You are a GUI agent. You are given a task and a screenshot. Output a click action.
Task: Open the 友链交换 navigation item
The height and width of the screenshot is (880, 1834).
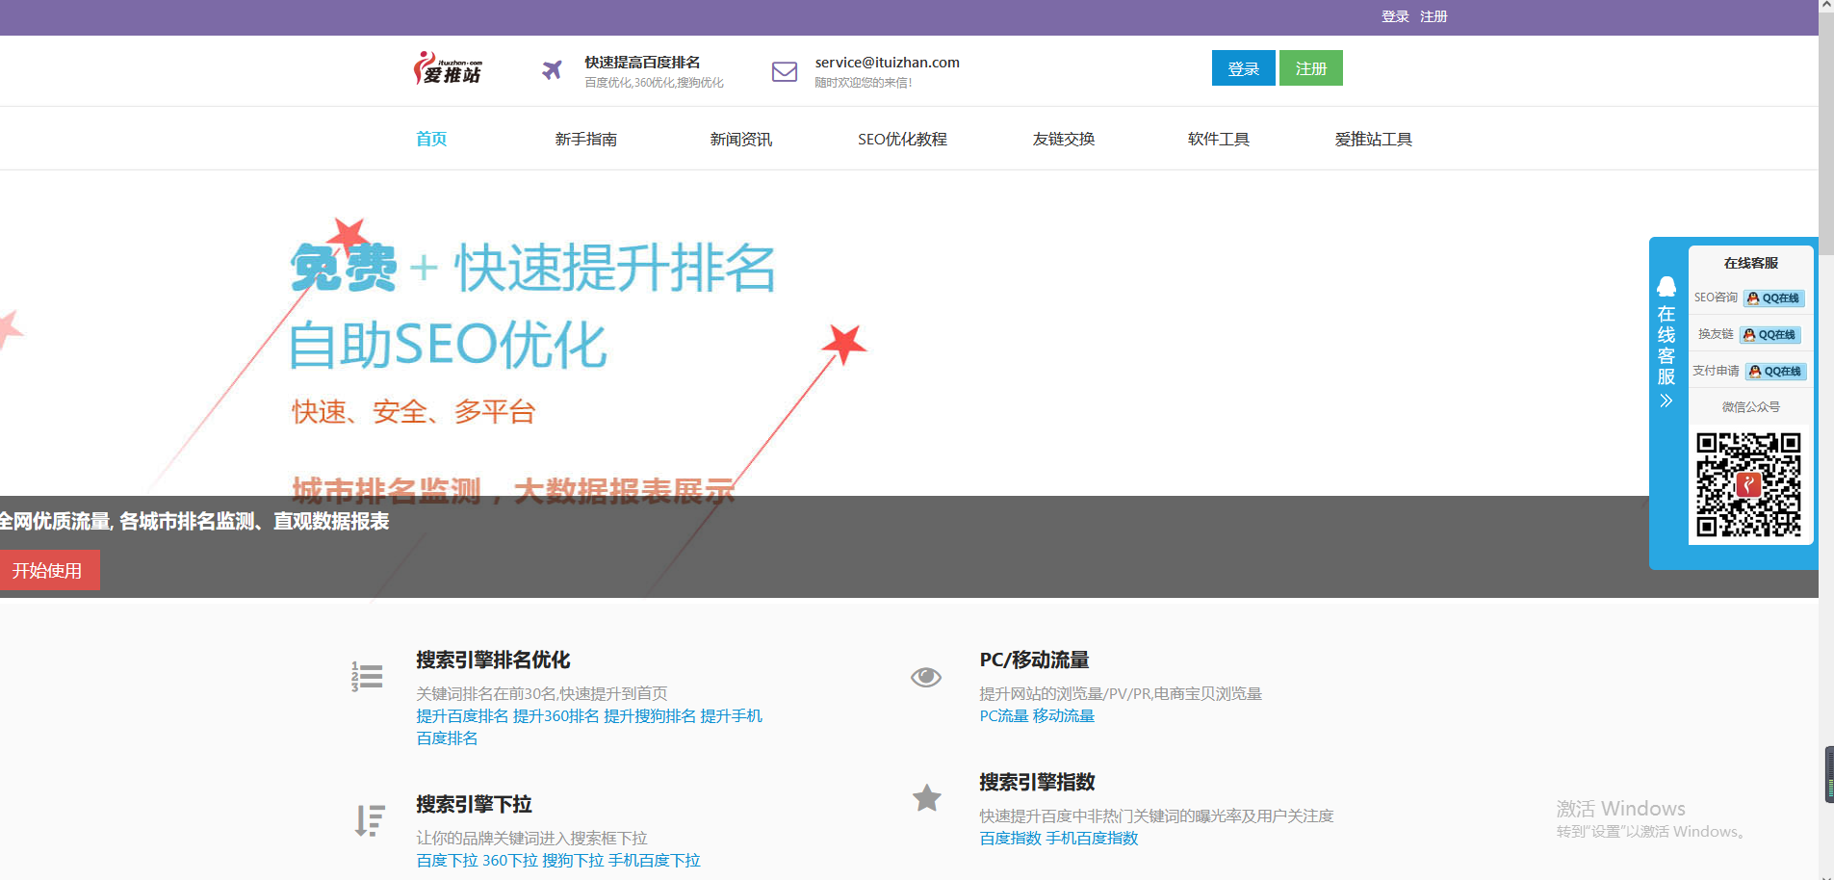coord(1064,140)
